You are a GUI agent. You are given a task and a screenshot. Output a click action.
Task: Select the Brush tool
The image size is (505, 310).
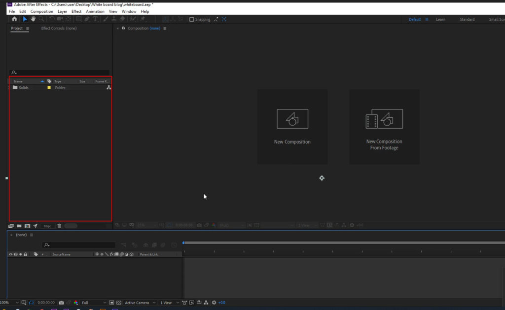tap(105, 19)
